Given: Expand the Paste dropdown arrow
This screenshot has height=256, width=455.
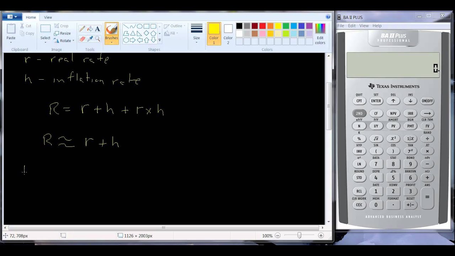Looking at the screenshot, I should [x=11, y=42].
